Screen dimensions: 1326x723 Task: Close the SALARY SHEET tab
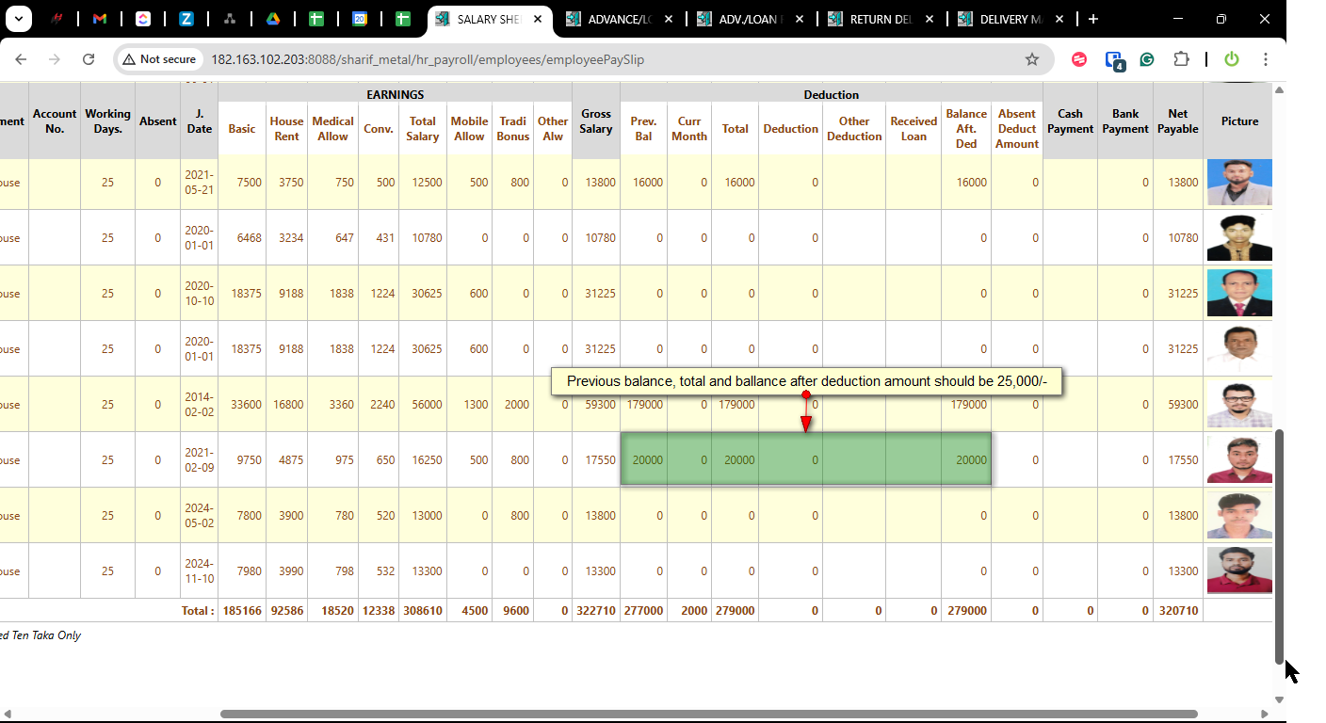click(538, 19)
